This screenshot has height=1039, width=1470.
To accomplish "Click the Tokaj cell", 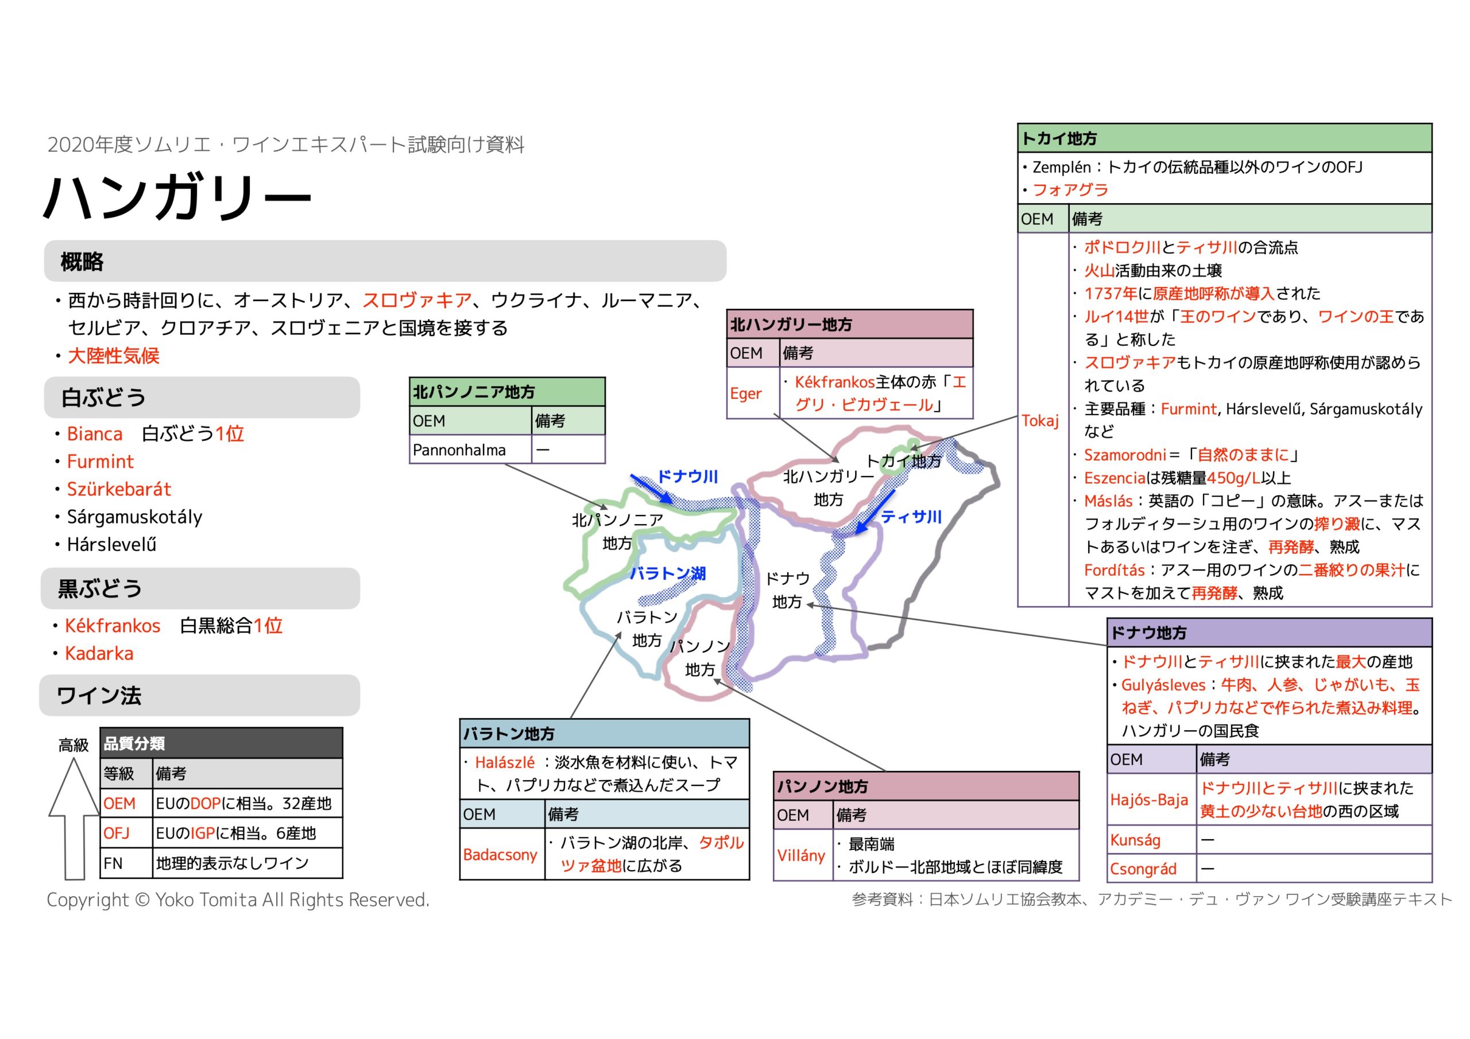I will [x=1043, y=421].
